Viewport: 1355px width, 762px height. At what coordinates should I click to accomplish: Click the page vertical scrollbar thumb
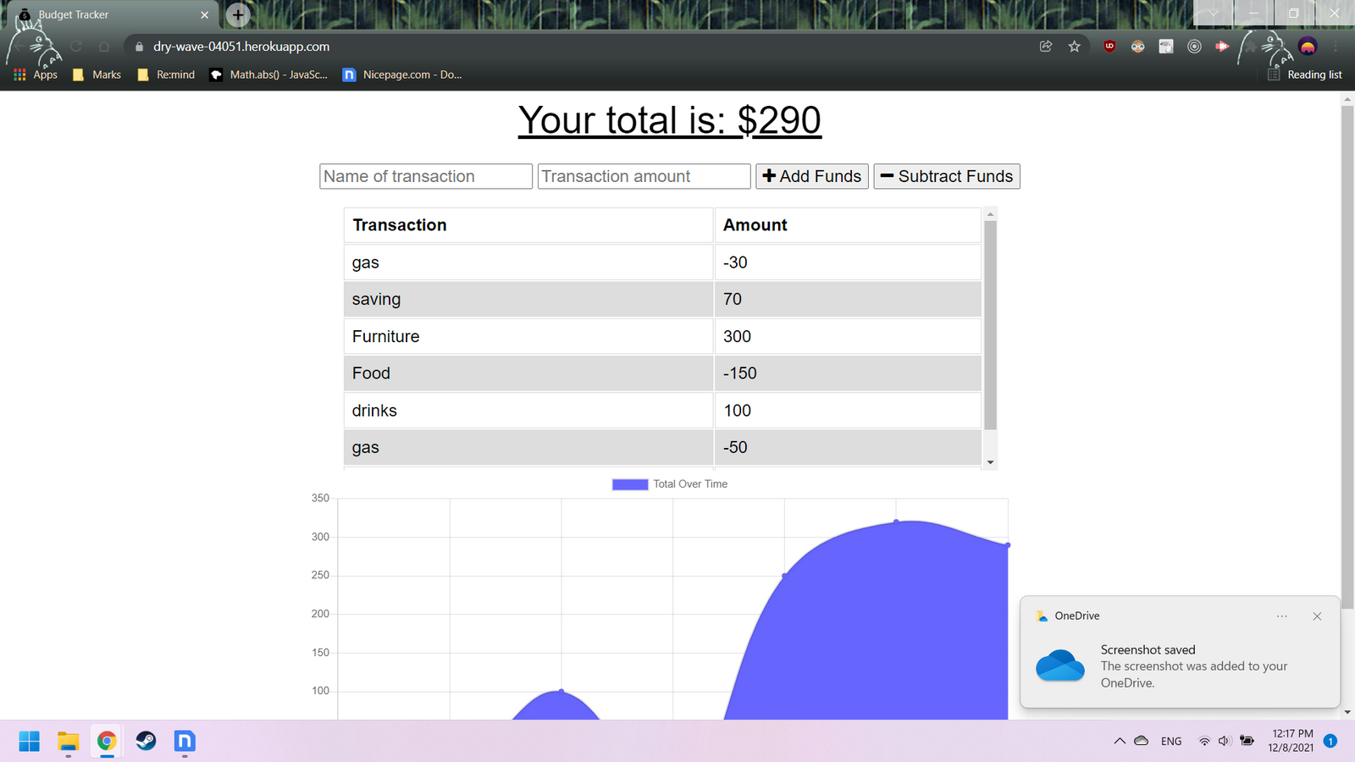coord(1347,357)
